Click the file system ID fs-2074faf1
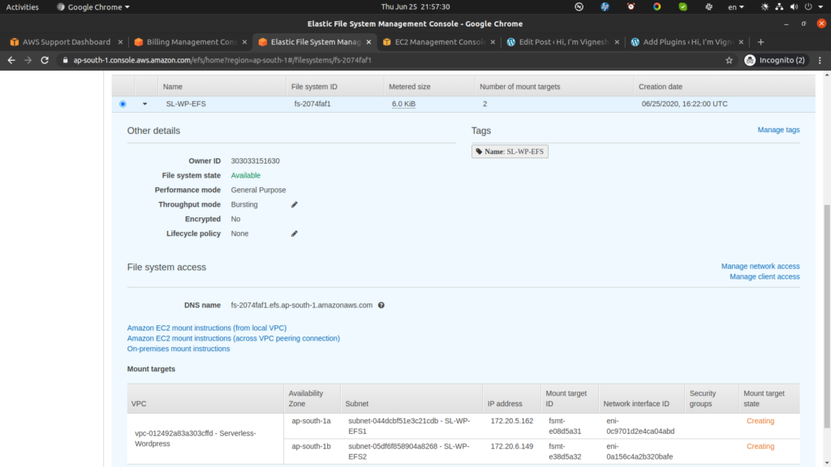Viewport: 831px width, 467px height. [312, 104]
